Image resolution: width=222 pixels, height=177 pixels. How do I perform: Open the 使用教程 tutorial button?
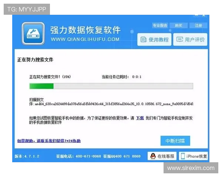click(154, 39)
